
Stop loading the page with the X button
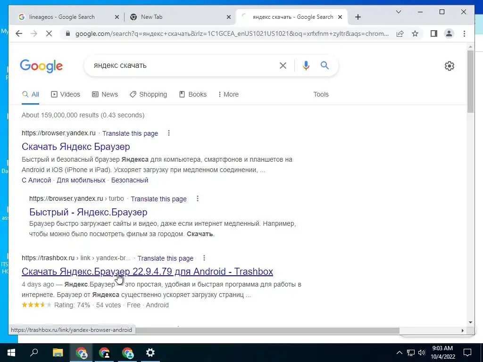click(49, 33)
